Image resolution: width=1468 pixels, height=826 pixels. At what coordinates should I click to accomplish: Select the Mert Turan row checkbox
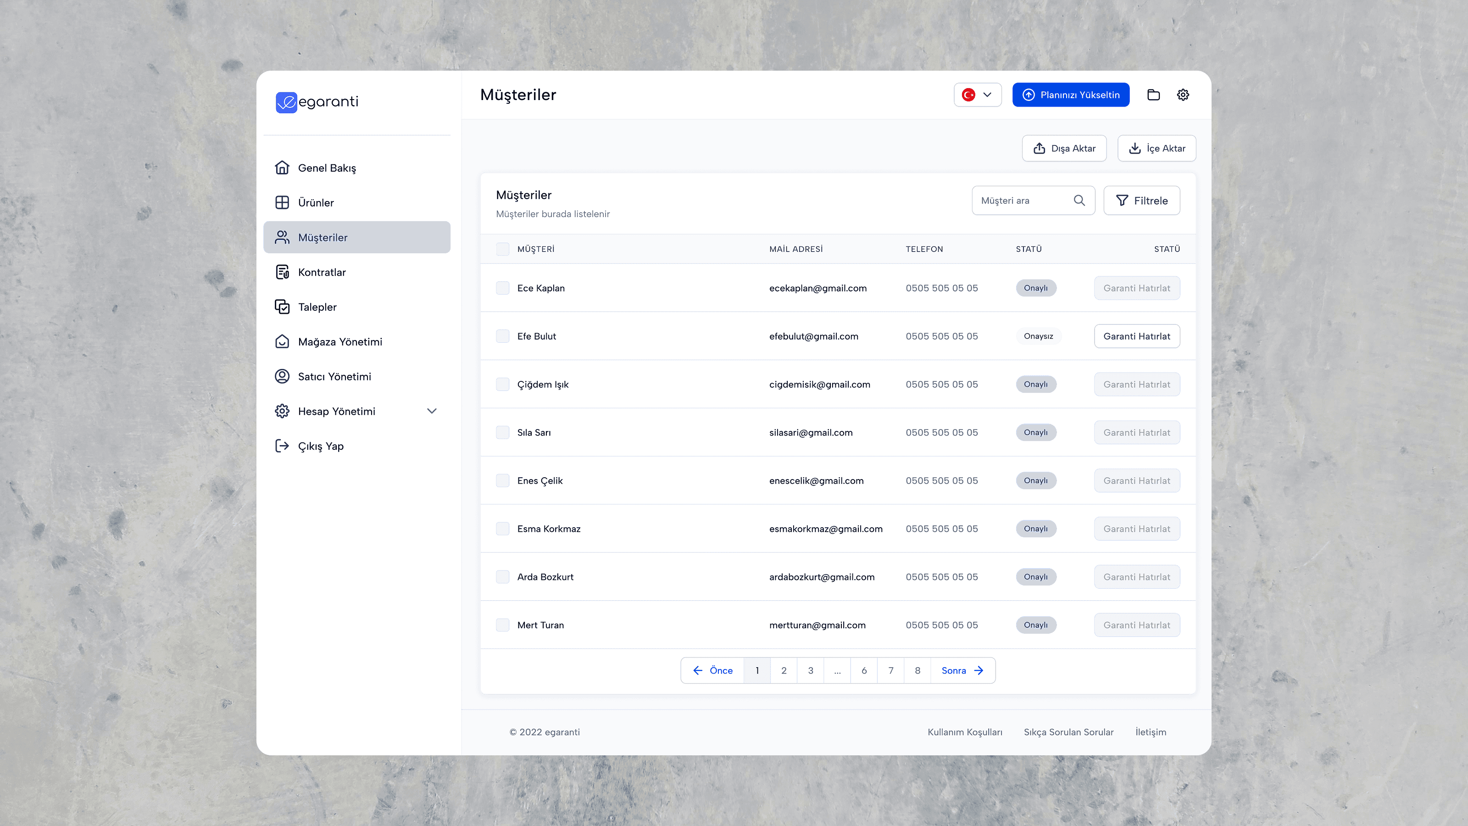pyautogui.click(x=502, y=625)
